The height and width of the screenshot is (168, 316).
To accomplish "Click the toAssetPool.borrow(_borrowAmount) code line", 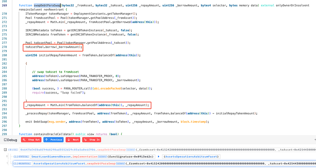I will pos(53,47).
